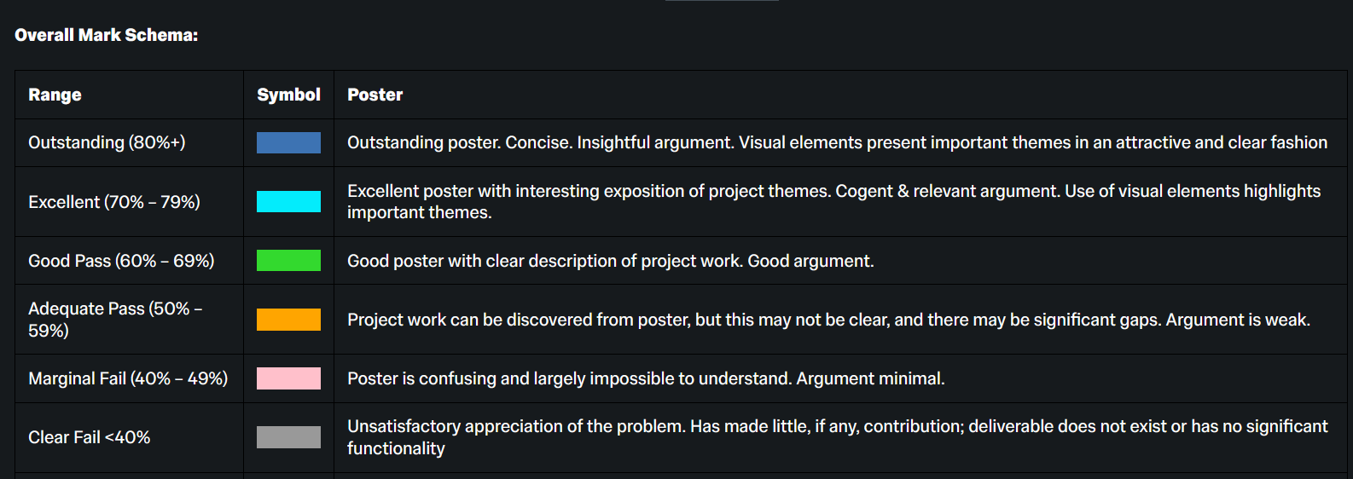Click the "Overall Mark Schema:" heading
The height and width of the screenshot is (479, 1353).
coord(106,35)
